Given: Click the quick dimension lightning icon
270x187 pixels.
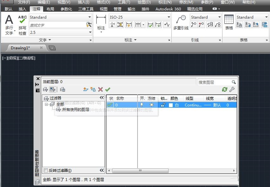Looking at the screenshot, I should 129,25.
